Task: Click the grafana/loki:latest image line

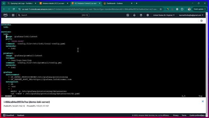Action: coord(22,36)
